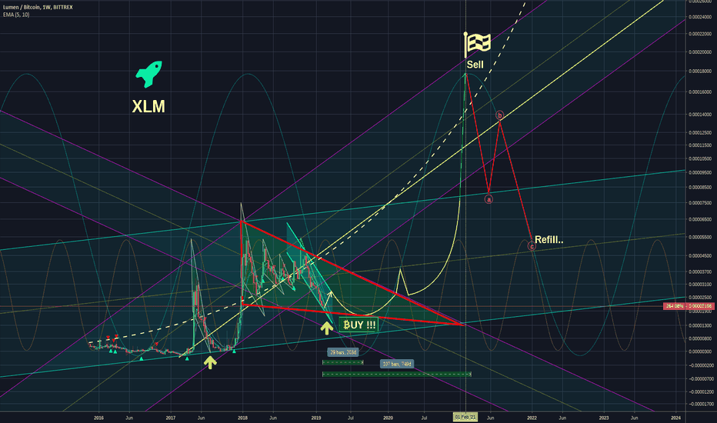Select the yellow up arrow below the 2017 dip
This screenshot has height=423, width=717.
tap(210, 362)
